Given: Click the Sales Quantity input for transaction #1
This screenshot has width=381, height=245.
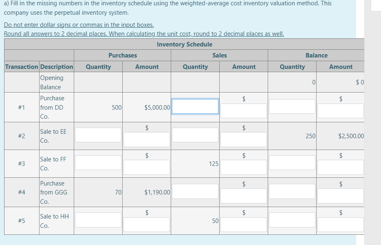Looking at the screenshot, I should (x=195, y=106).
